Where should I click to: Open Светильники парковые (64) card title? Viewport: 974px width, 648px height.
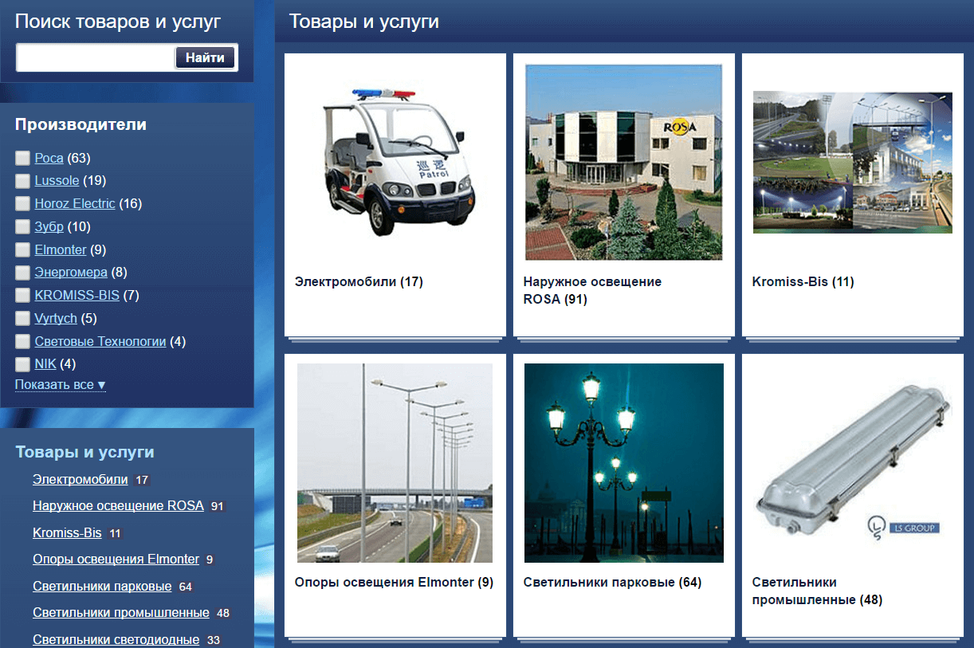click(x=612, y=582)
